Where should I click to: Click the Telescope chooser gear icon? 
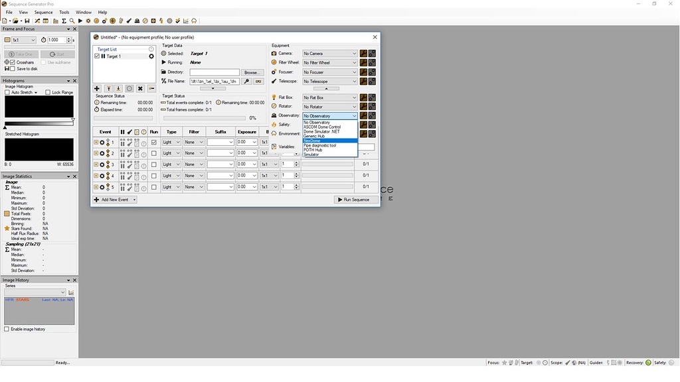(372, 81)
